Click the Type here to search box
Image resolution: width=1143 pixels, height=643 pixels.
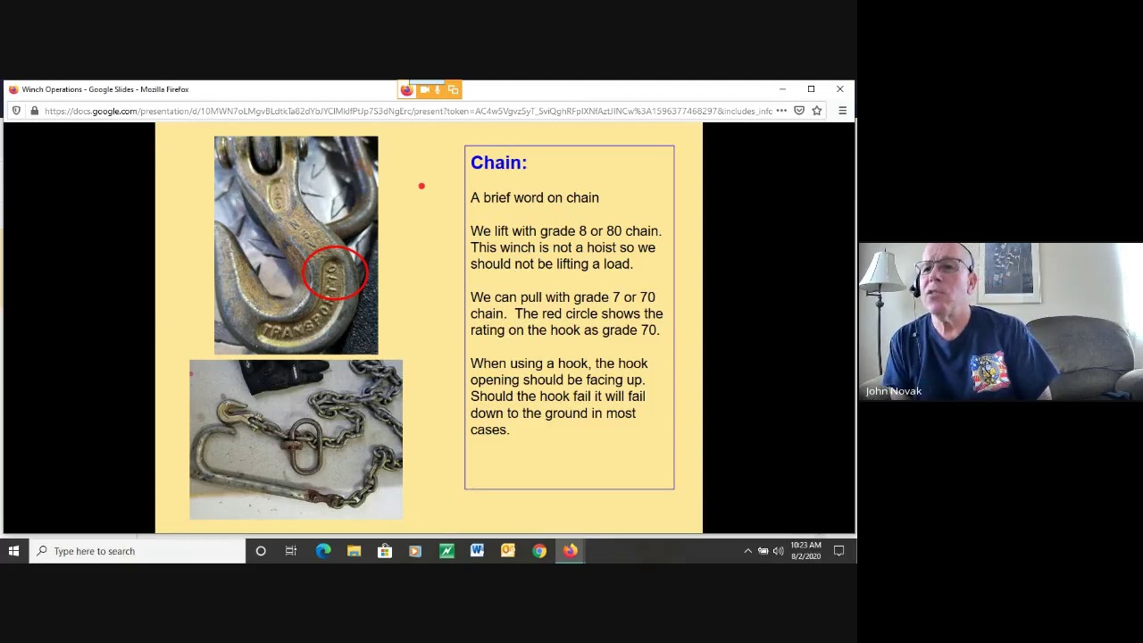pyautogui.click(x=137, y=551)
